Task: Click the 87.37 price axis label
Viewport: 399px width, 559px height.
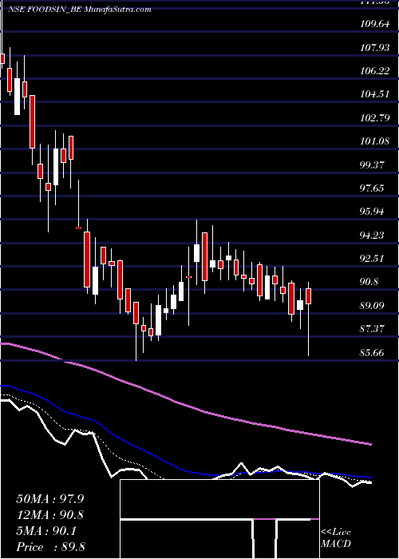Action: coord(373,329)
